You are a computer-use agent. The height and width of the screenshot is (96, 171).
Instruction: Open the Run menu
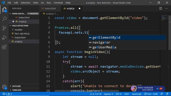(49, 3)
